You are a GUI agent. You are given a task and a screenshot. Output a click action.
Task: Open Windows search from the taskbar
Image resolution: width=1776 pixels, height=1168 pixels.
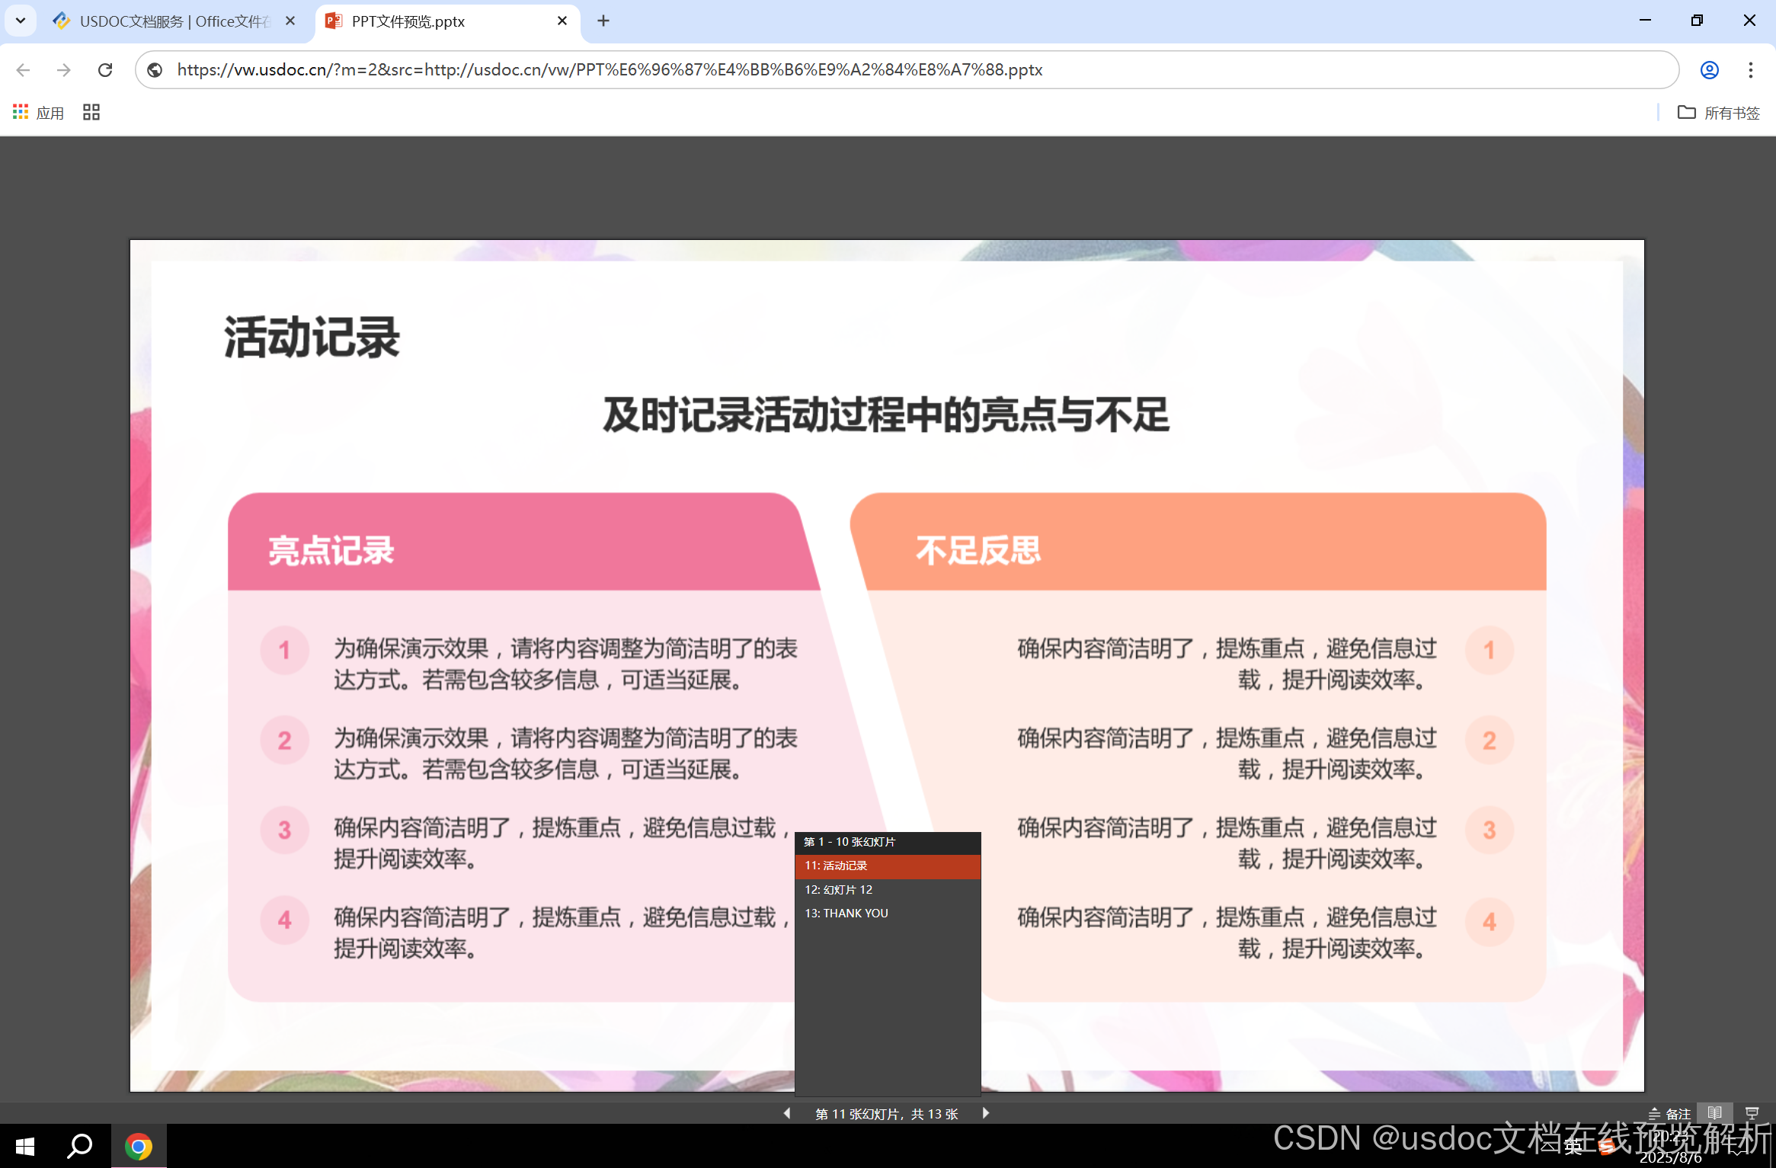coord(80,1145)
